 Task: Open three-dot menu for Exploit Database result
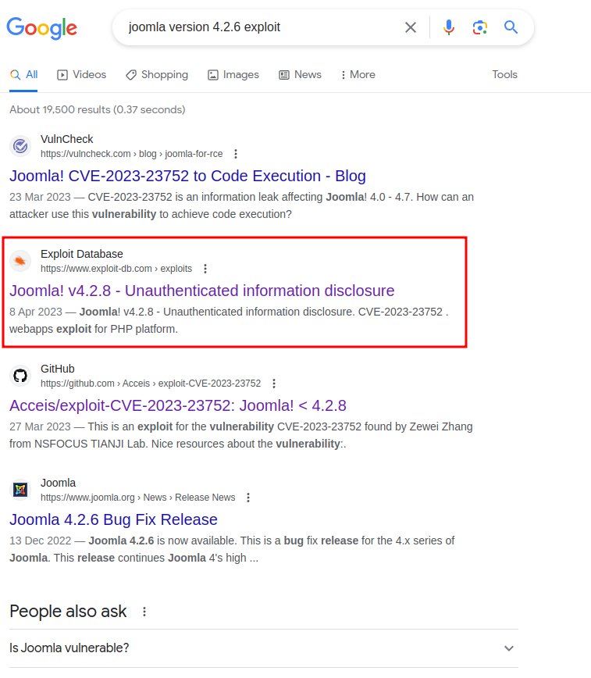click(x=205, y=269)
